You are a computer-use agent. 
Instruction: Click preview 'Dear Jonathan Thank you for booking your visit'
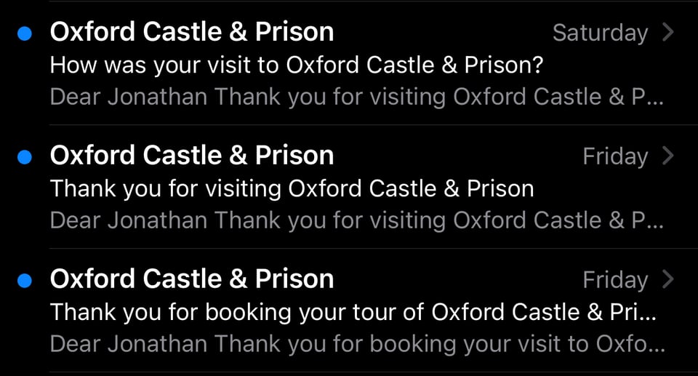tap(356, 345)
